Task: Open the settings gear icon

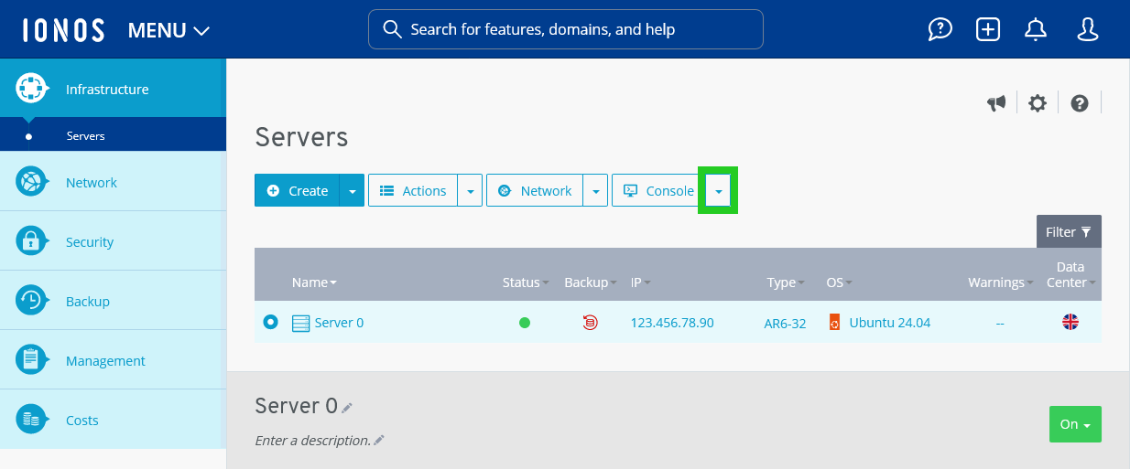Action: pos(1038,103)
